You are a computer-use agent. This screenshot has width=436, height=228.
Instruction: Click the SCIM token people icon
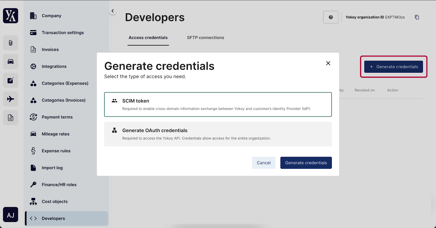pos(114,101)
